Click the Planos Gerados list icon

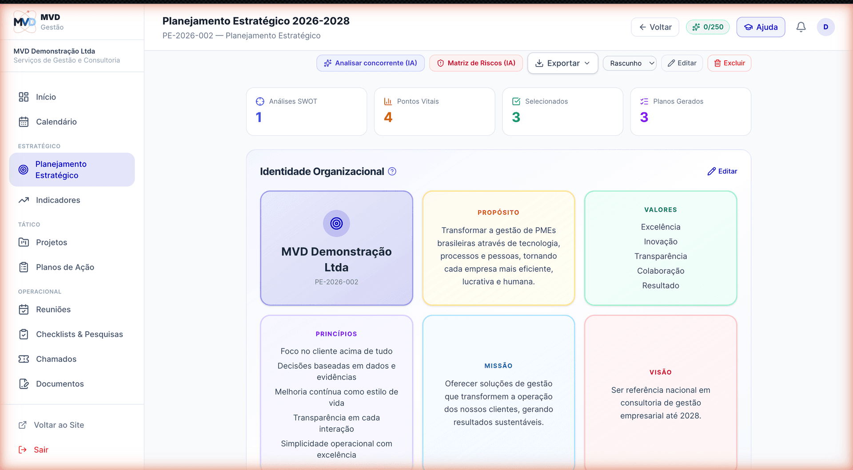click(644, 101)
